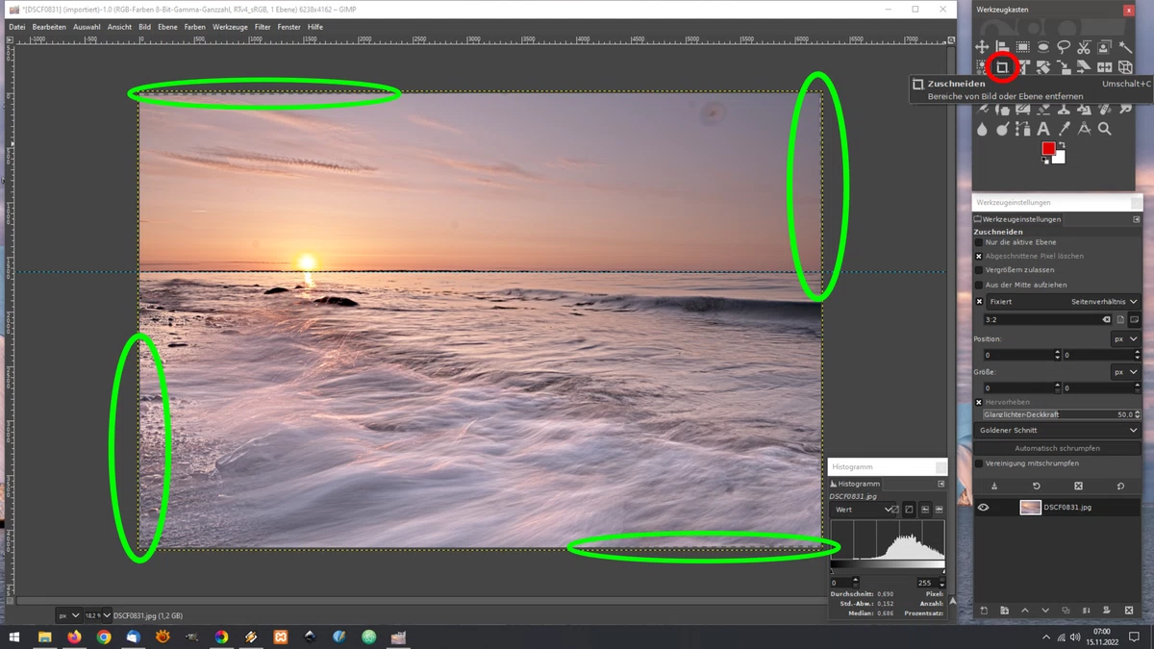
Task: Click the red foreground color swatch
Action: pos(1048,148)
